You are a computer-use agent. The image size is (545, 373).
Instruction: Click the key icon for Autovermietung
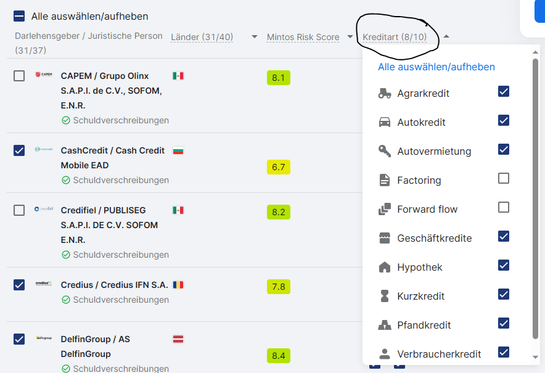click(385, 151)
